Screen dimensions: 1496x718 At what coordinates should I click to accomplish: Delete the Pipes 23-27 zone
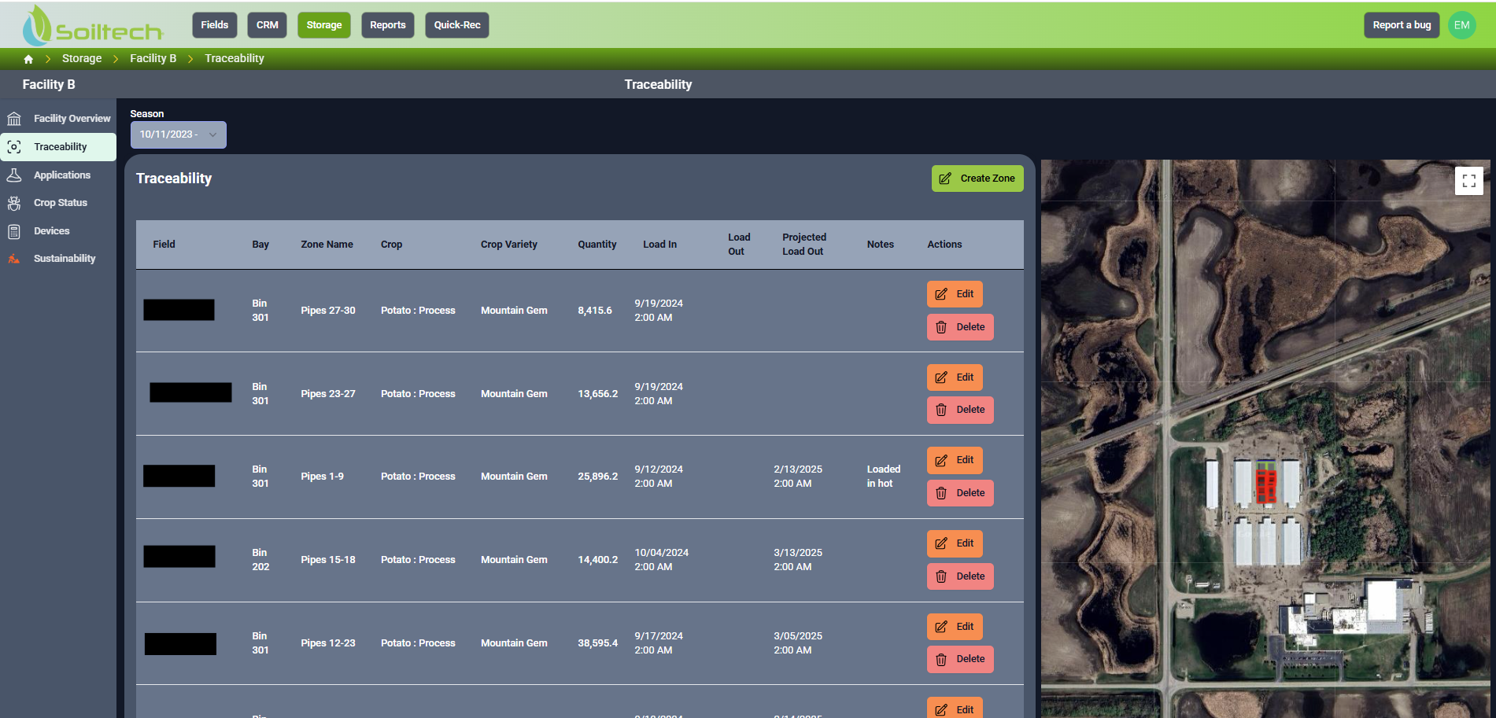(960, 410)
